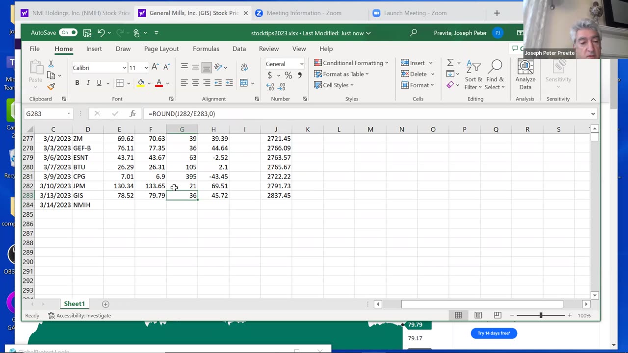
Task: Switch to the Page Layout ribbon tab
Action: 161,49
